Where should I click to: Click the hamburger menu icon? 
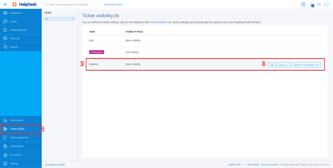(x=5, y=5)
